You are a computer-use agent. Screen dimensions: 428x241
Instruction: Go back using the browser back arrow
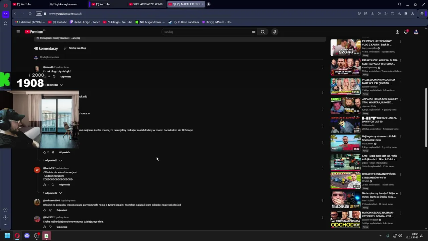click(x=15, y=14)
